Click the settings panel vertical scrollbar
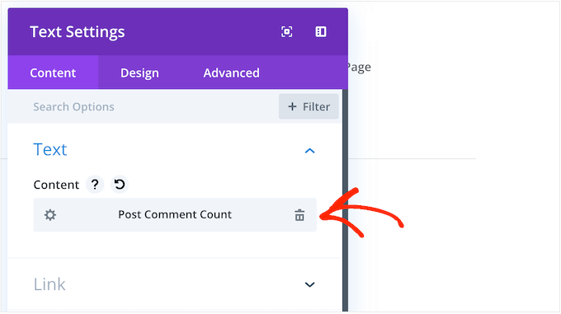Screen dimensions: 561x314 point(345,200)
